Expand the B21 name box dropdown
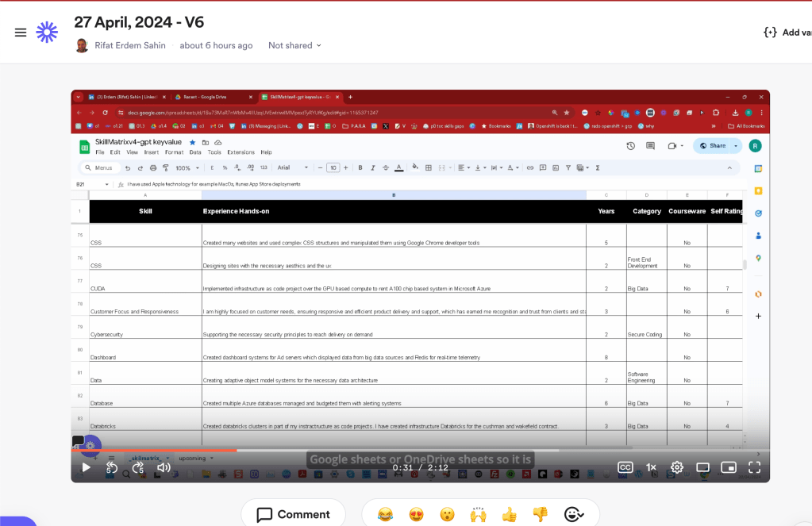Viewport: 812px width, 526px height. coord(106,184)
